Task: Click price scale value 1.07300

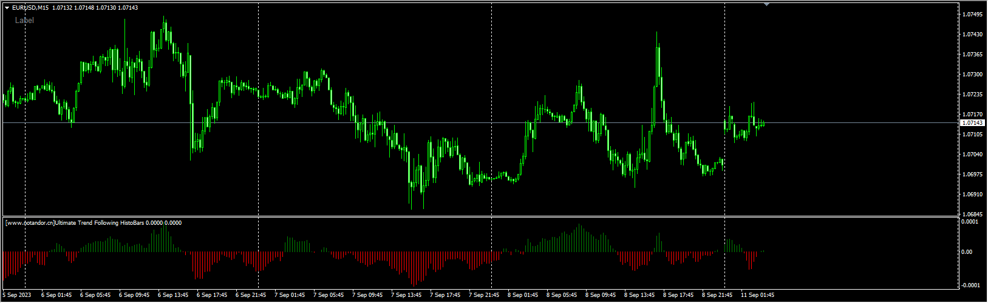Action: coord(973,75)
